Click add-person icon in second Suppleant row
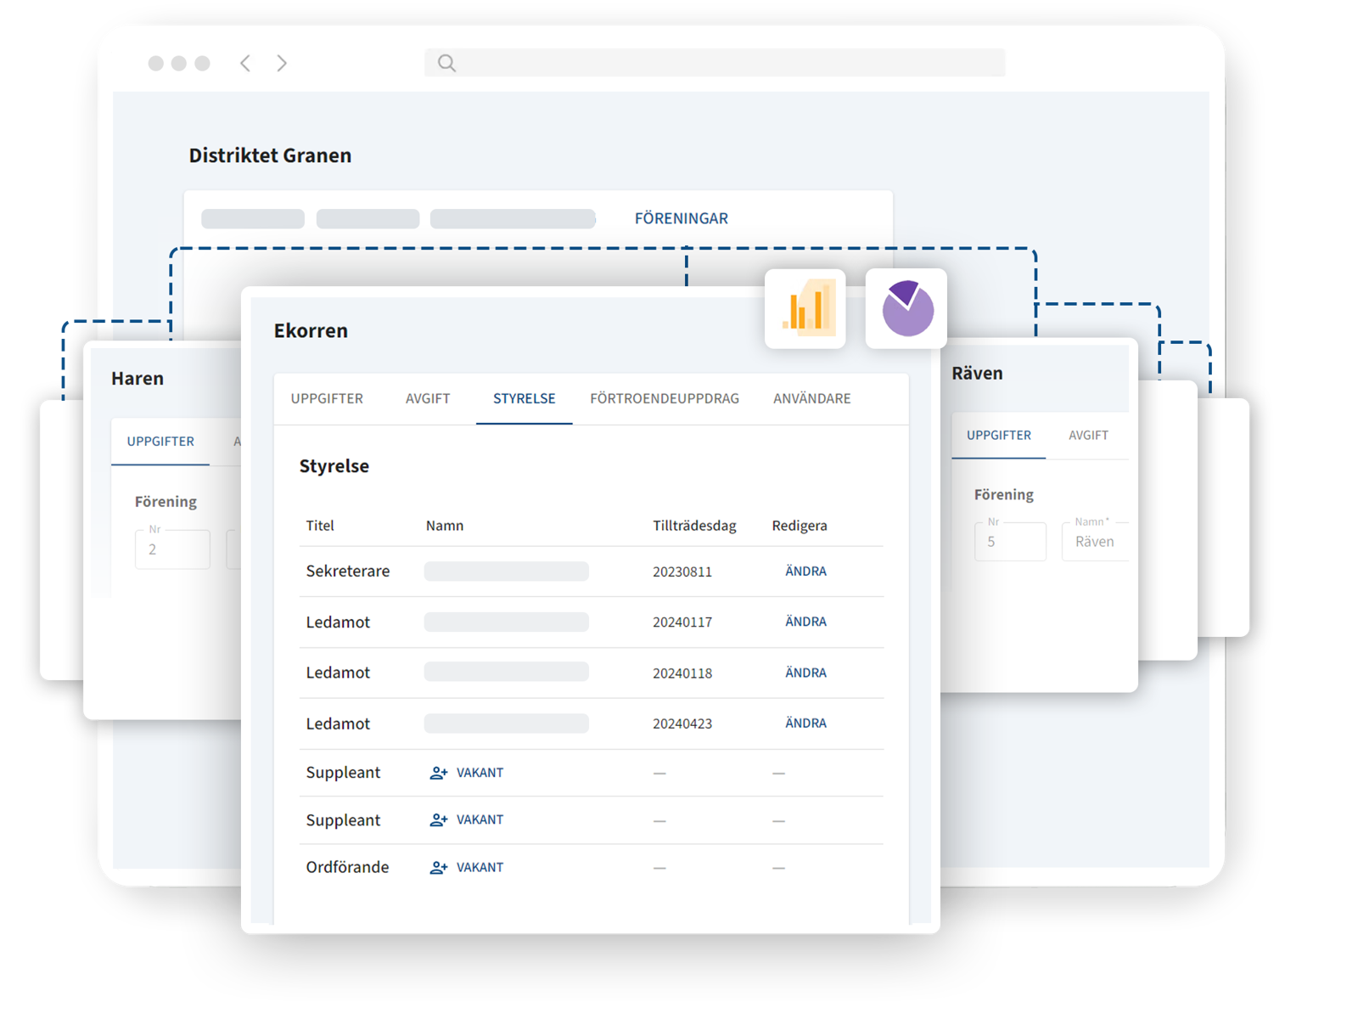 point(438,819)
